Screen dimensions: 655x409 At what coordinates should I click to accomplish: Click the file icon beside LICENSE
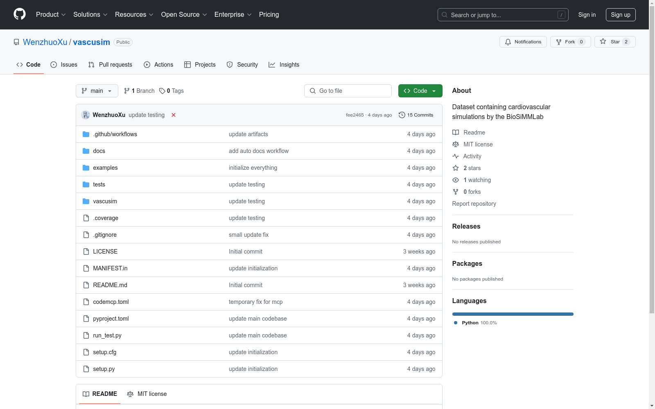(86, 252)
